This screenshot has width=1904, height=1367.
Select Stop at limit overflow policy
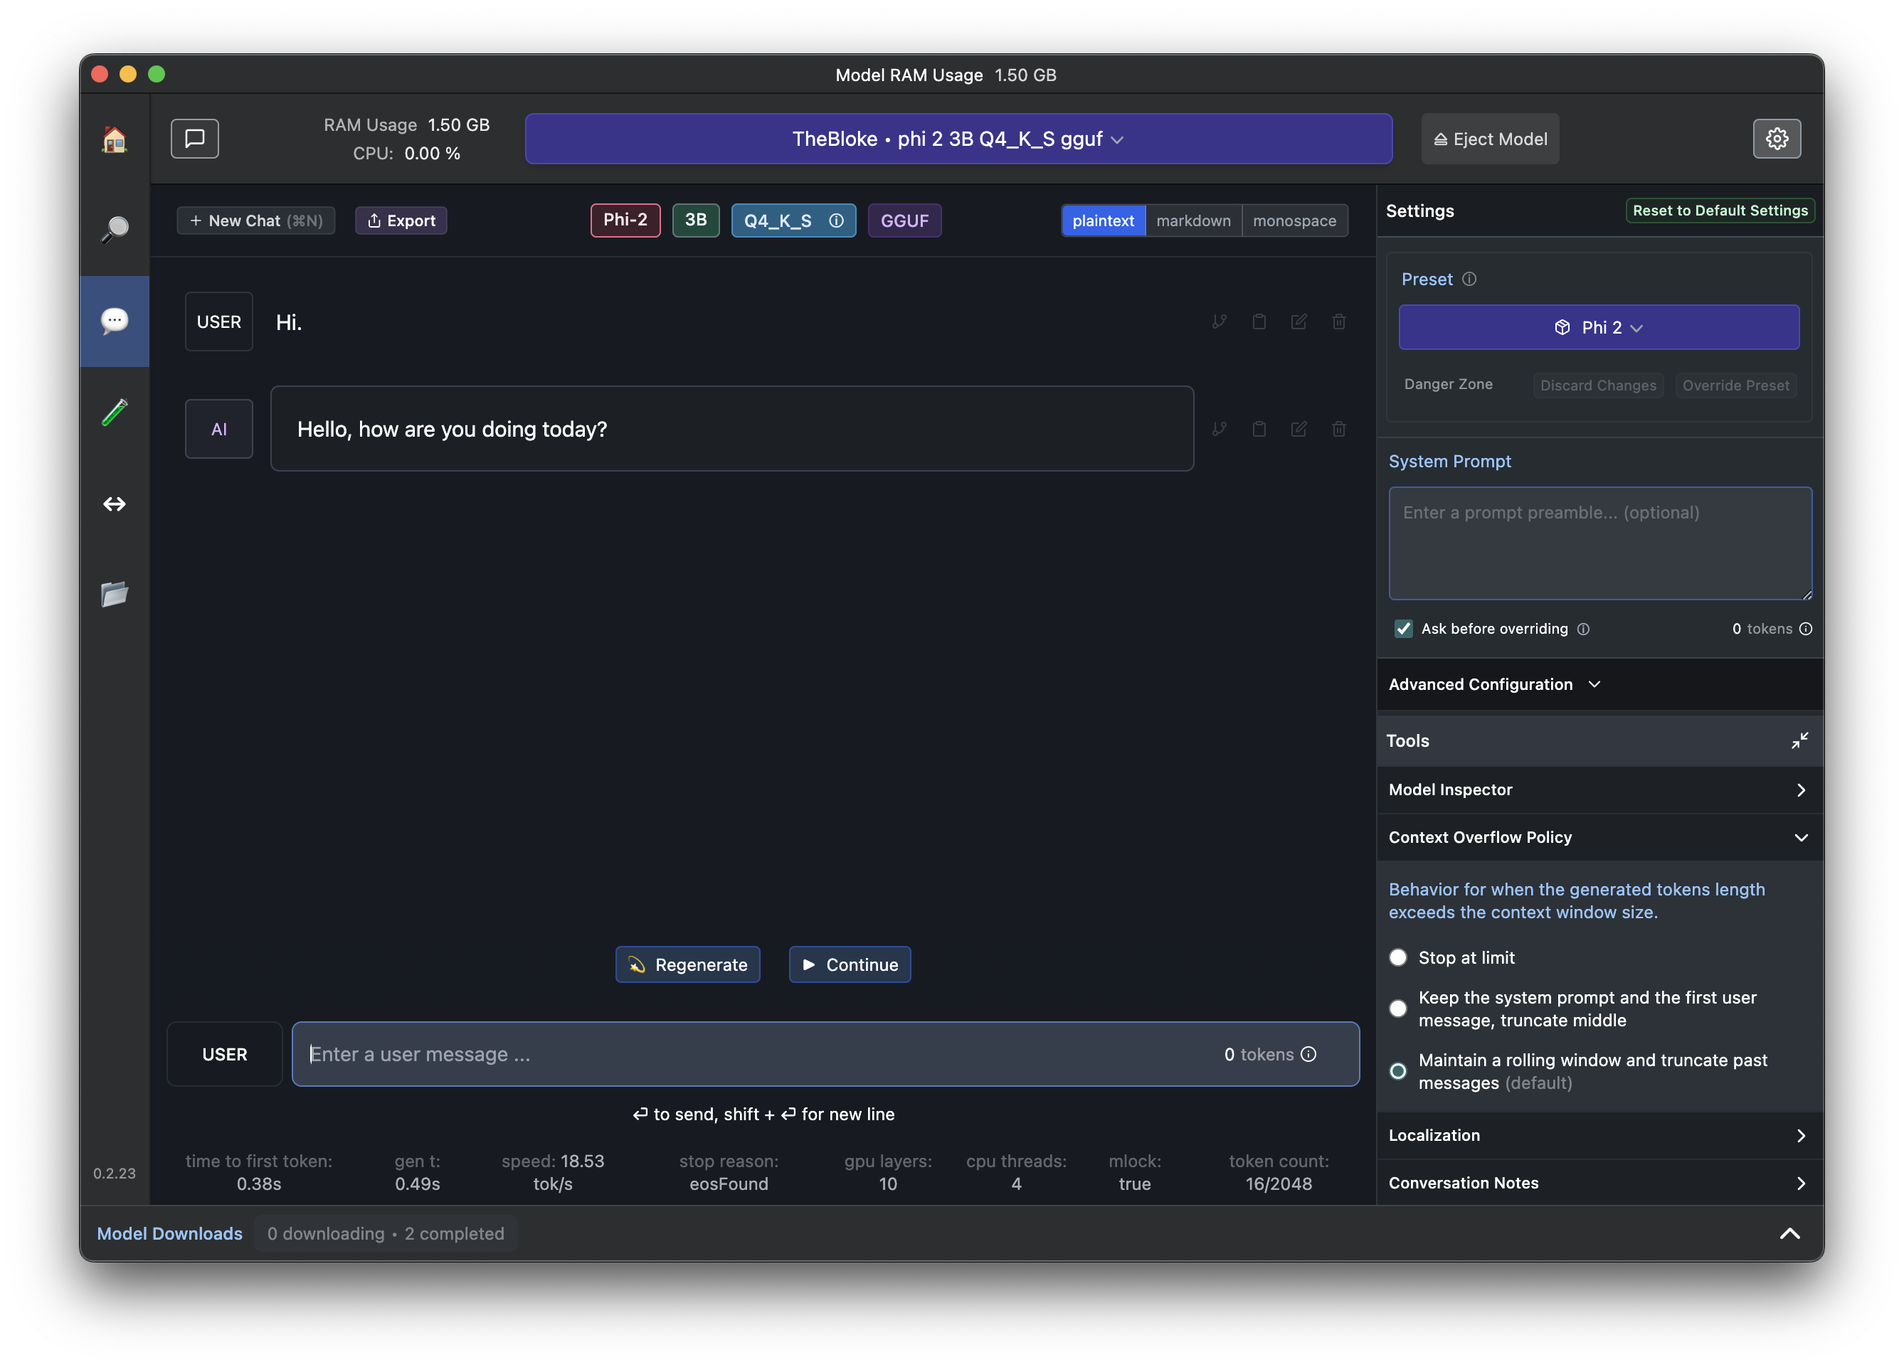click(1398, 957)
